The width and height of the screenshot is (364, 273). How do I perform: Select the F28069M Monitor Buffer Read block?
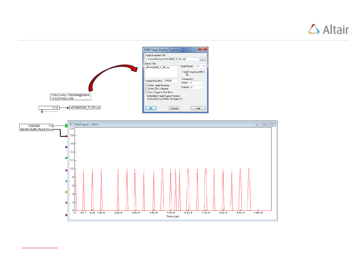point(36,127)
